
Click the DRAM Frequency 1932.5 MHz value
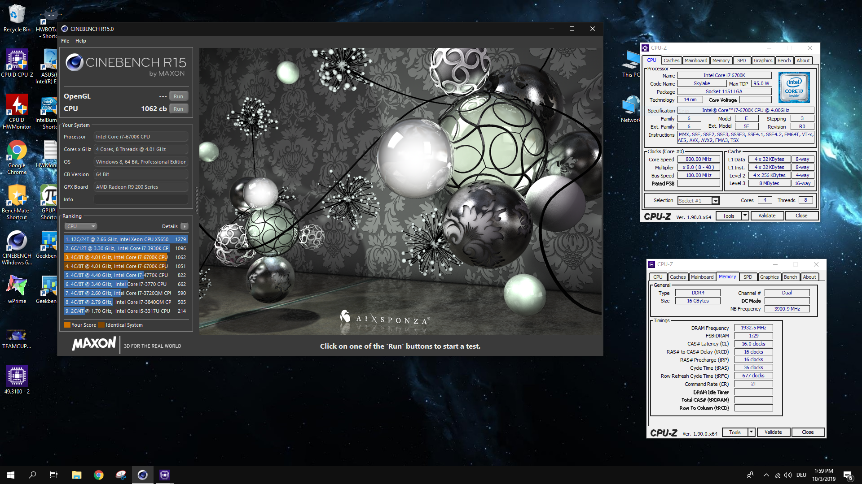754,328
